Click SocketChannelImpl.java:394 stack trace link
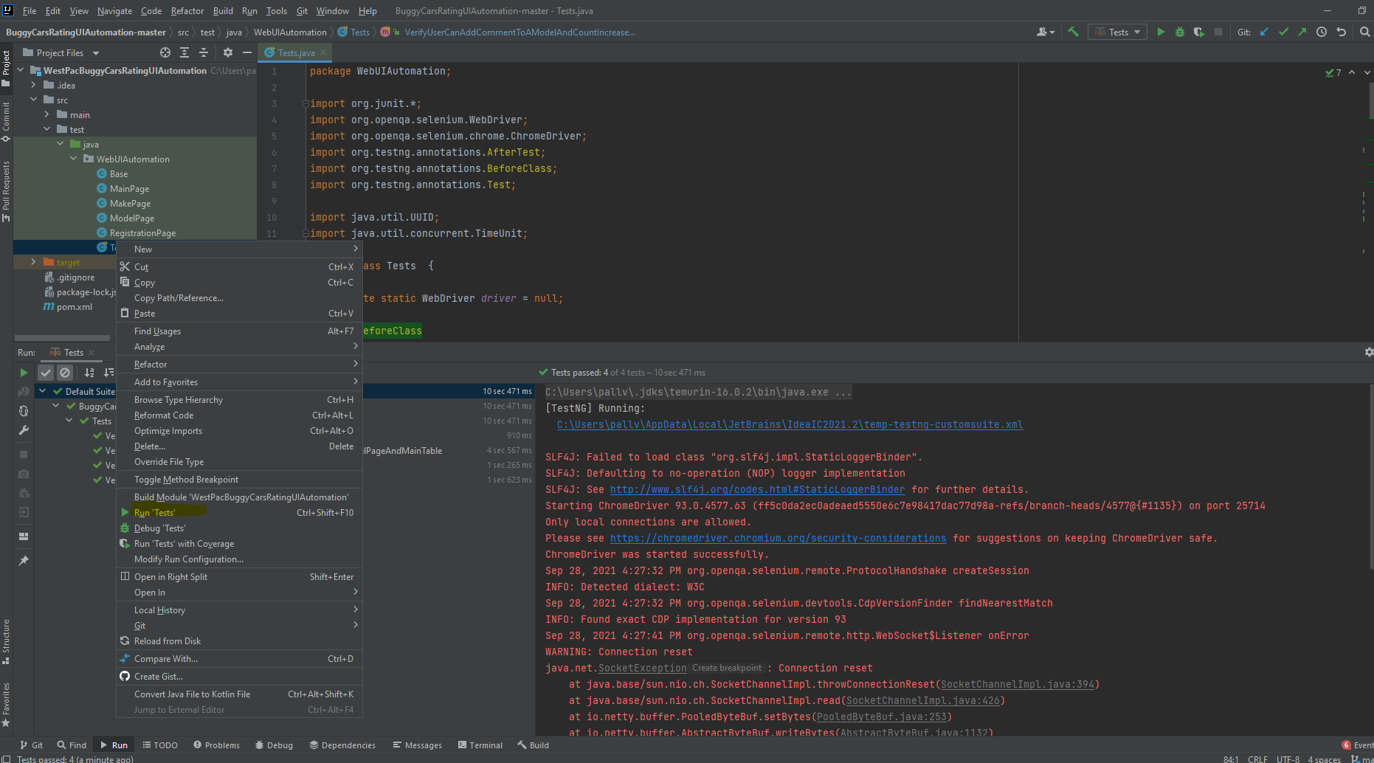This screenshot has height=763, width=1374. pyautogui.click(x=1017, y=684)
